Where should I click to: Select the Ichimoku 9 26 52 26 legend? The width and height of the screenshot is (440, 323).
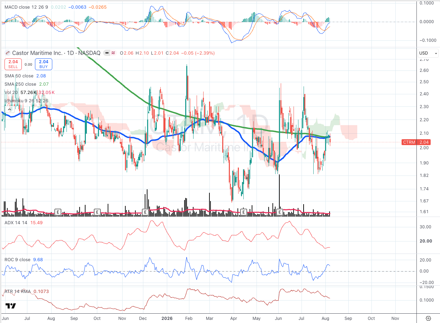[26, 101]
